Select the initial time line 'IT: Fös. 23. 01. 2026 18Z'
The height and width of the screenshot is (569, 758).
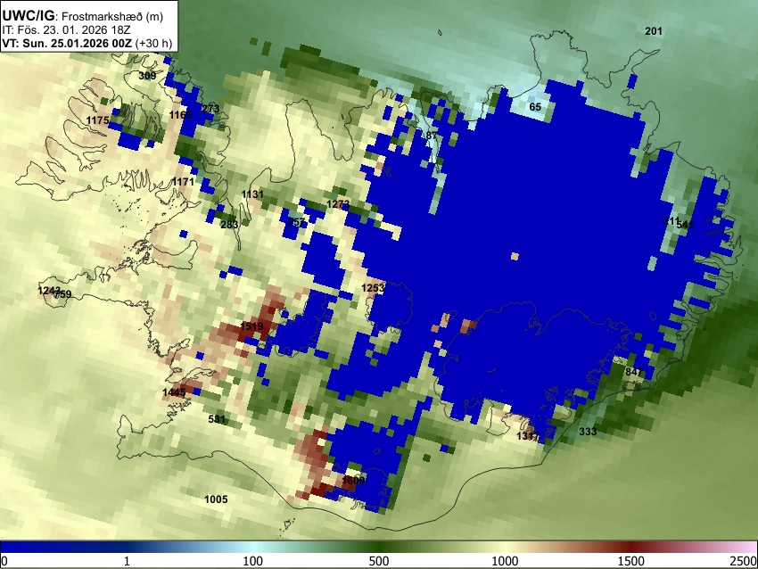(x=66, y=30)
